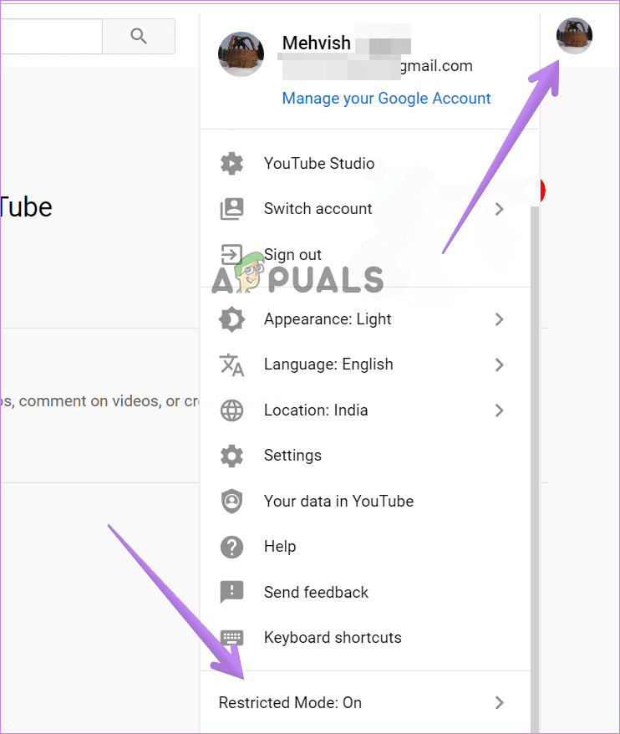Click the Keyboard shortcuts keyboard icon
The width and height of the screenshot is (620, 734).
(231, 638)
